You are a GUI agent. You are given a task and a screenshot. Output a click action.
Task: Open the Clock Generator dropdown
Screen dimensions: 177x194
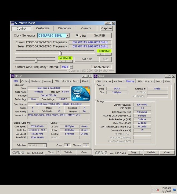[x=68, y=36]
